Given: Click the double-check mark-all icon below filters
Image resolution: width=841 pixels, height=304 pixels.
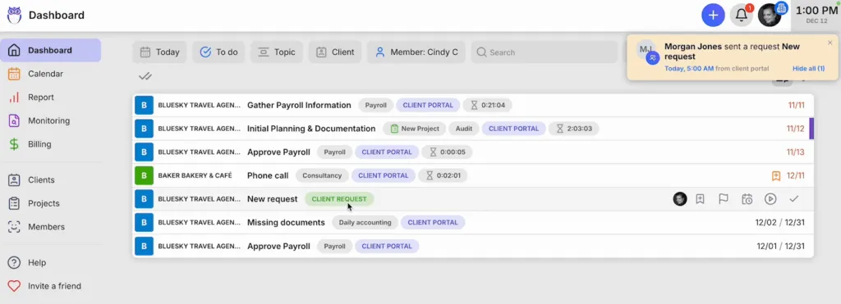Looking at the screenshot, I should click(x=145, y=76).
